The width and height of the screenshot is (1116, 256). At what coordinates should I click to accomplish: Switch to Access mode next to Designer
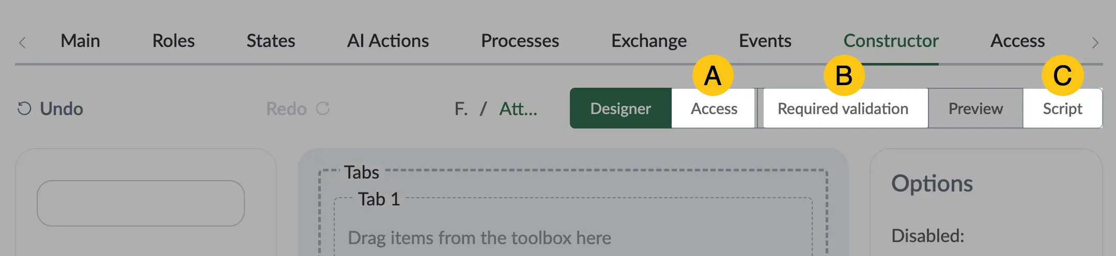click(x=714, y=108)
